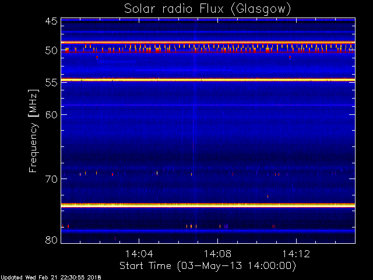Click the orange band just above 50 MHz

pyautogui.click(x=208, y=43)
